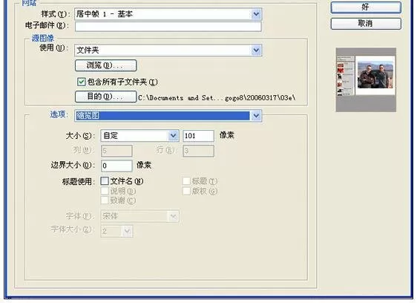This screenshot has height=303, width=420.
Task: Choose destination with 目的 button
Action: 105,97
